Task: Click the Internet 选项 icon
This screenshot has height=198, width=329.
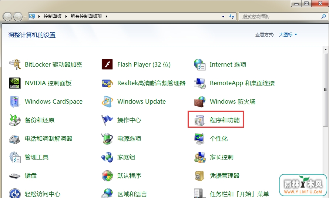Action: click(199, 65)
